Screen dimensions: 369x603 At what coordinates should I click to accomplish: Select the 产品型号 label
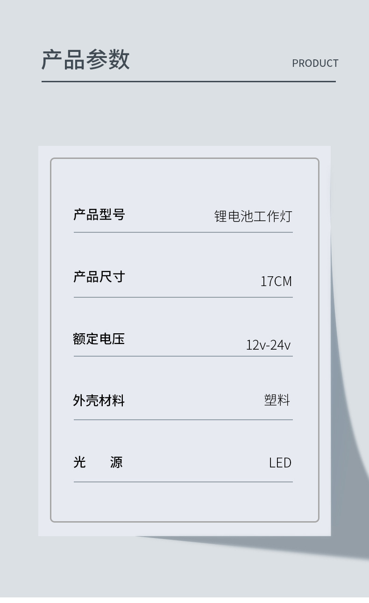[x=99, y=215]
